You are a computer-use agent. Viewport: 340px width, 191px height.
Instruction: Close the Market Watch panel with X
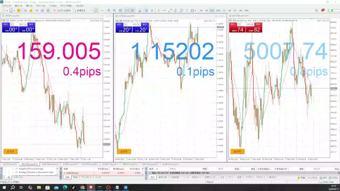[x=61, y=169]
